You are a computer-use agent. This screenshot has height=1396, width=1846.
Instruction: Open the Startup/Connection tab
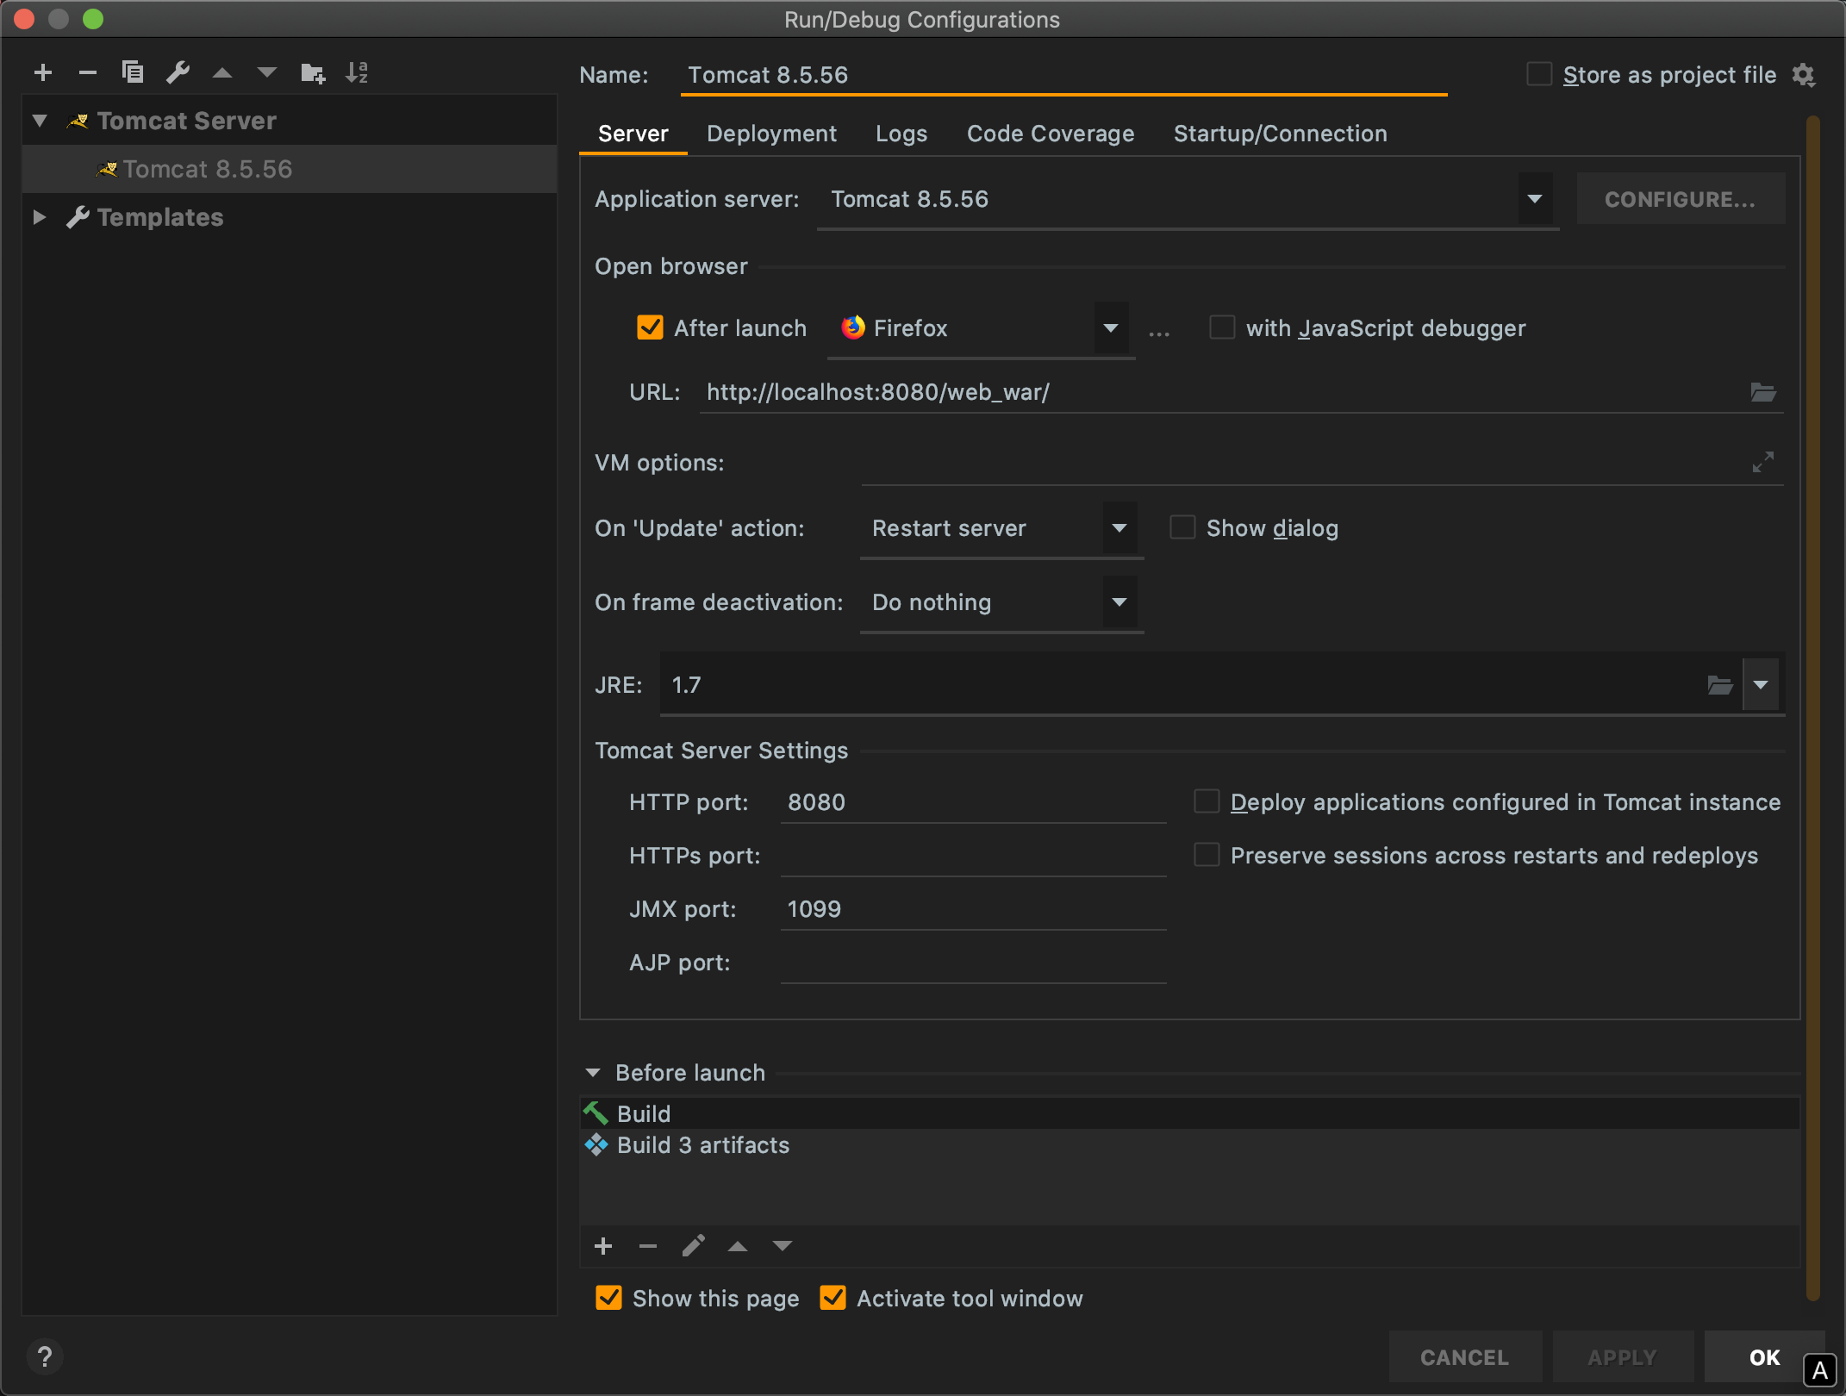click(1280, 134)
